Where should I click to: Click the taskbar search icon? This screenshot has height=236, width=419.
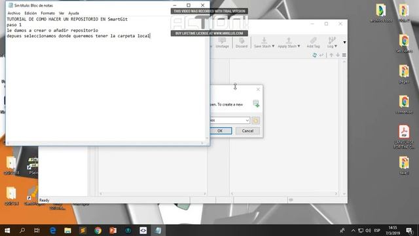click(x=22, y=230)
